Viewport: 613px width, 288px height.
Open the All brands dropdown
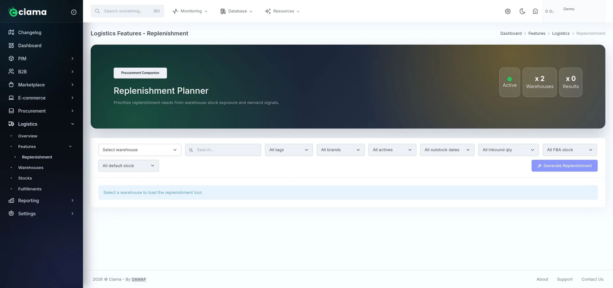tap(341, 150)
